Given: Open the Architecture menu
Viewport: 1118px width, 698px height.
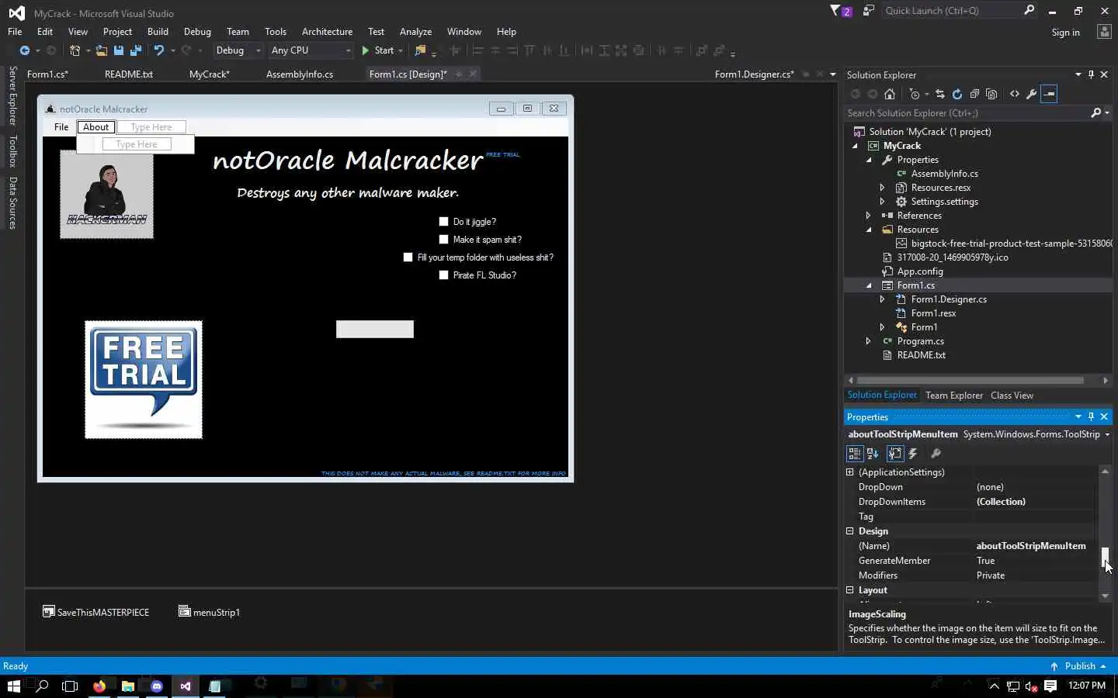Looking at the screenshot, I should click(327, 32).
